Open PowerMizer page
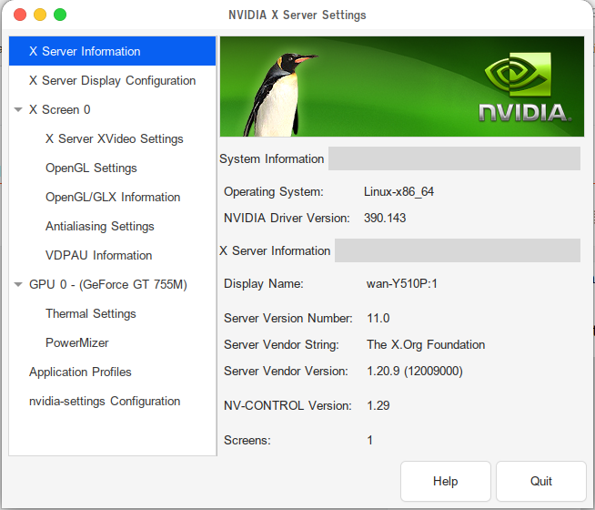 (x=77, y=342)
